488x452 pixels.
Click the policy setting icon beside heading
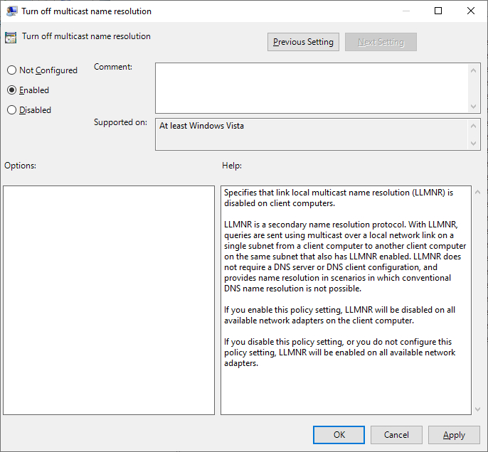pyautogui.click(x=11, y=38)
